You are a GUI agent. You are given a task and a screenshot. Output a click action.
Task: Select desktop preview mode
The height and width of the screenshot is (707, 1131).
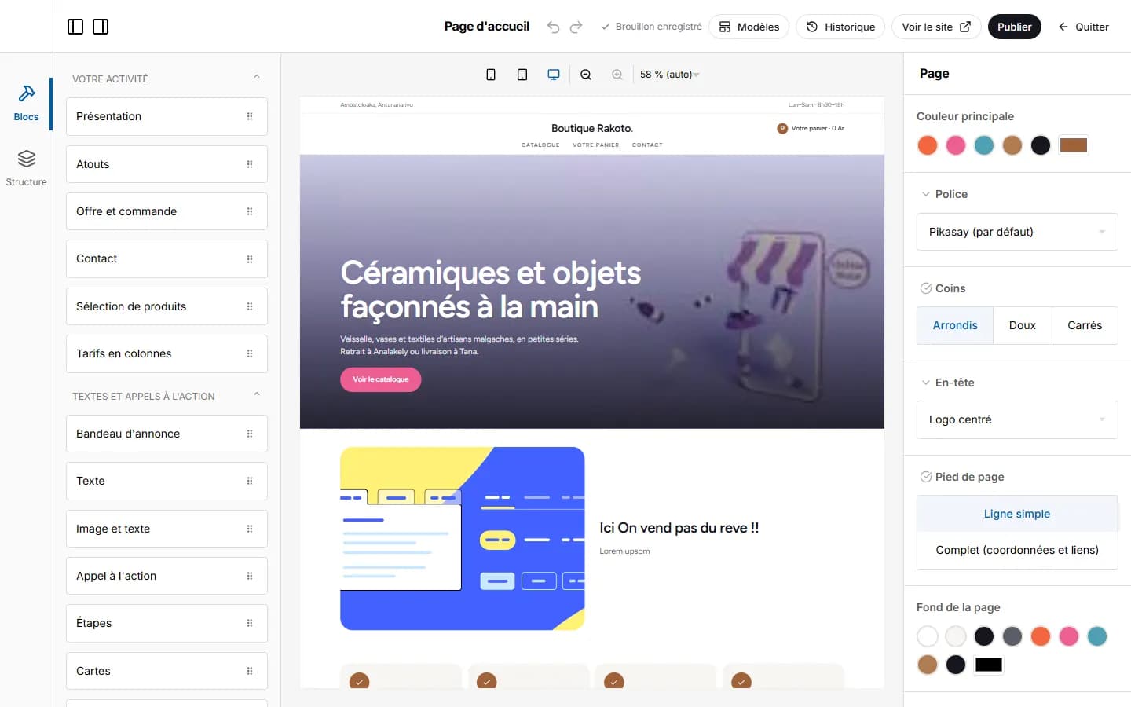pyautogui.click(x=554, y=75)
